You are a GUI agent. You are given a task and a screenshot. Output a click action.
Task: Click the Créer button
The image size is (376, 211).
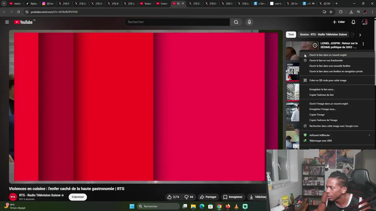(339, 22)
